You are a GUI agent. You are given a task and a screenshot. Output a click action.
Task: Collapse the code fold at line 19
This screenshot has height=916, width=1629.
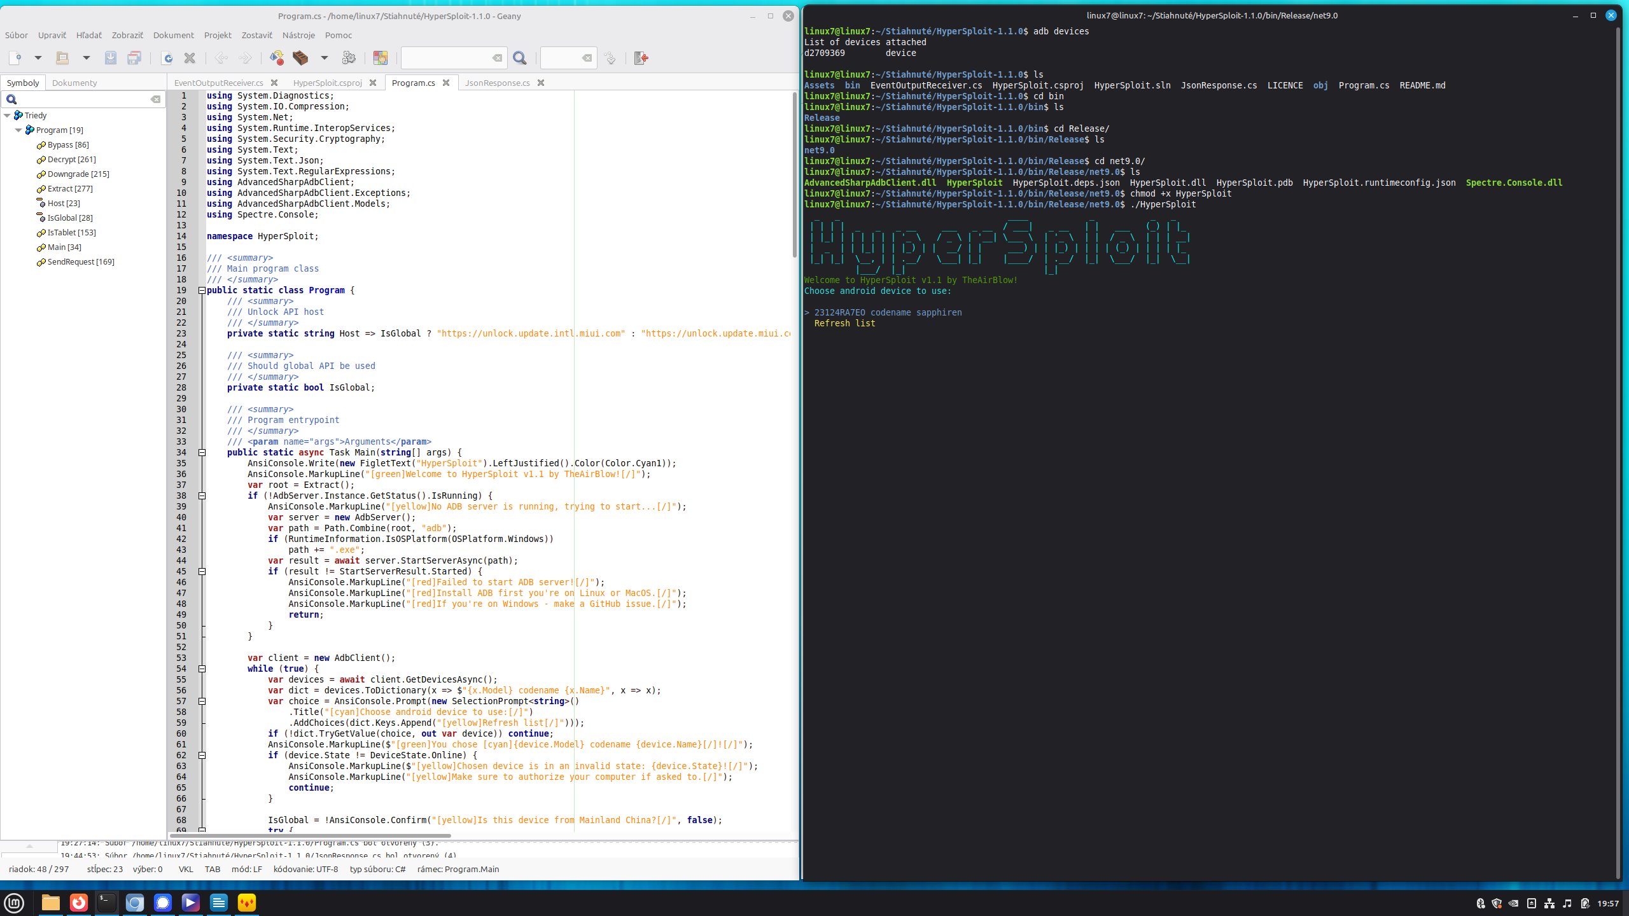pos(202,290)
